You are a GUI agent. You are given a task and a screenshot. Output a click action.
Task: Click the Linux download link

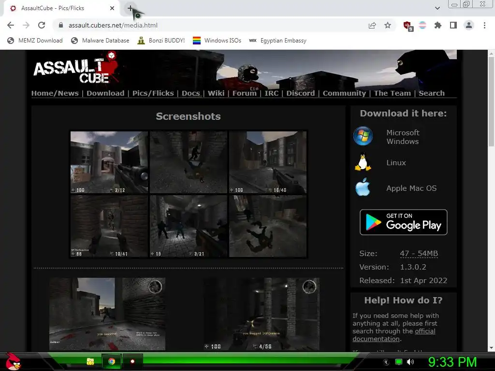pos(396,162)
